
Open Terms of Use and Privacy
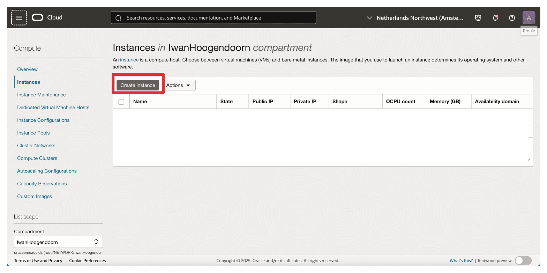pyautogui.click(x=38, y=260)
